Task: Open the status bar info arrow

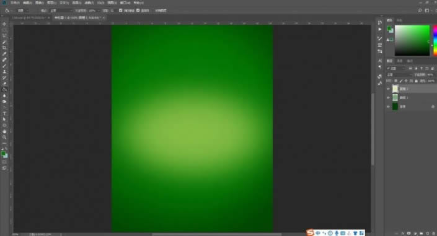Action: [61, 234]
